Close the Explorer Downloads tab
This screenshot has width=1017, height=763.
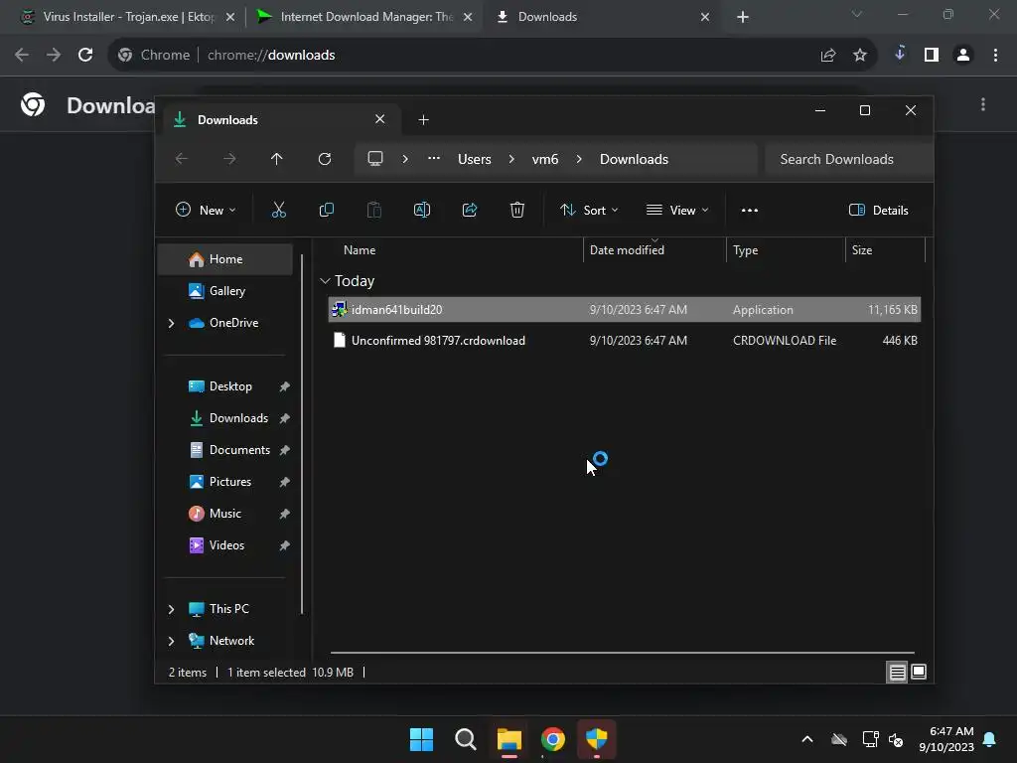[x=380, y=119]
